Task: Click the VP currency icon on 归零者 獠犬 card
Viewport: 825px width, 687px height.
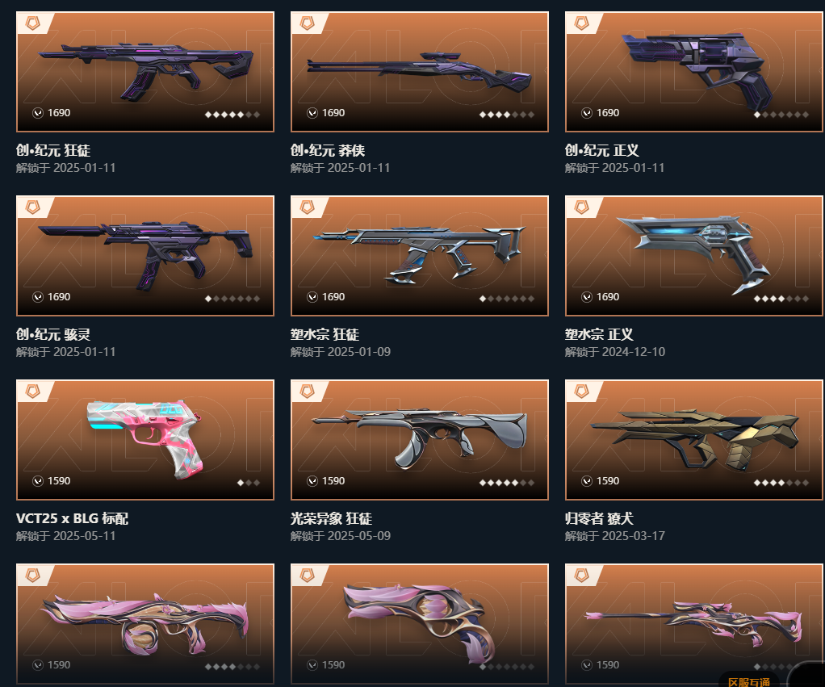Action: 587,481
